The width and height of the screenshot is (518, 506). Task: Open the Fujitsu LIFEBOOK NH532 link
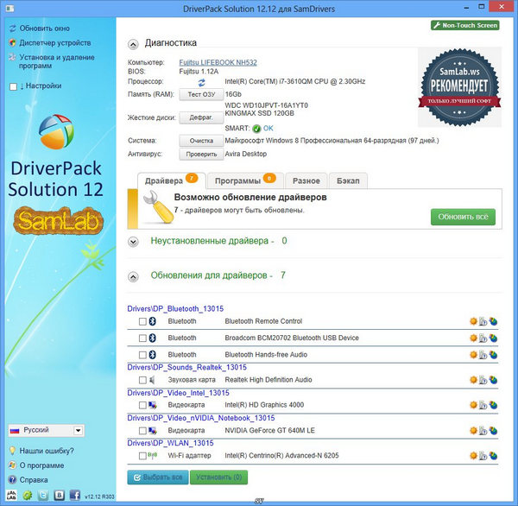218,62
